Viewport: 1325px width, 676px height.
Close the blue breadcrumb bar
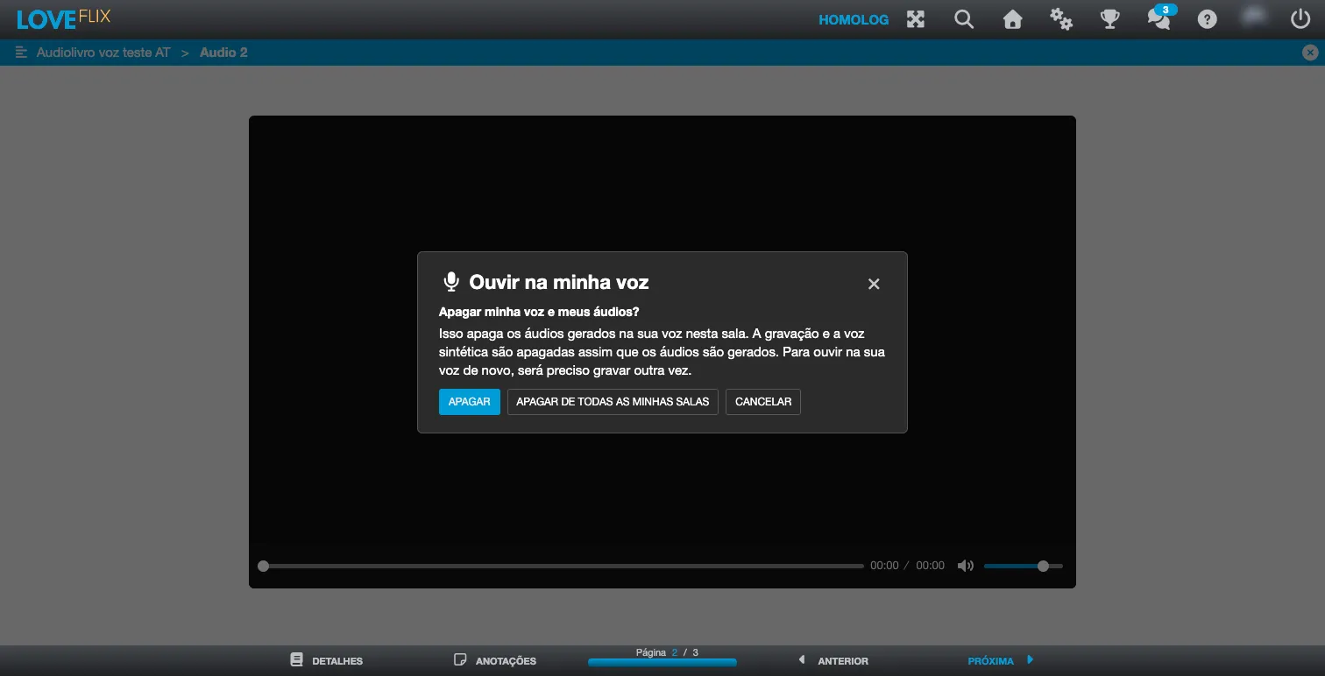click(x=1310, y=53)
